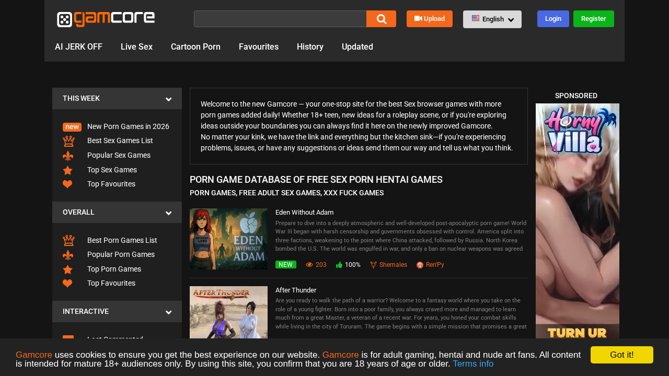Image resolution: width=669 pixels, height=376 pixels.
Task: Open Top Porn Games link
Action: coord(114,269)
